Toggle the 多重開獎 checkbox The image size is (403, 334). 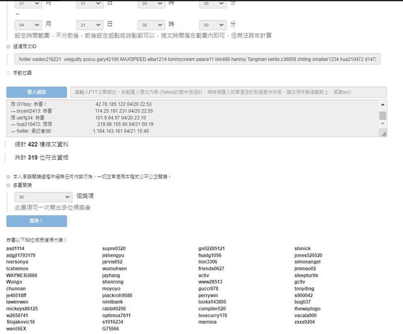pos(8,186)
